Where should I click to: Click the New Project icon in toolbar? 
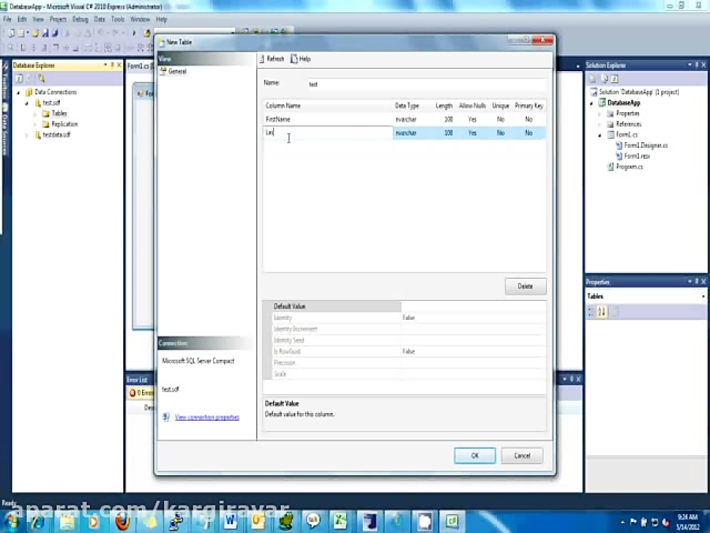[x=12, y=32]
